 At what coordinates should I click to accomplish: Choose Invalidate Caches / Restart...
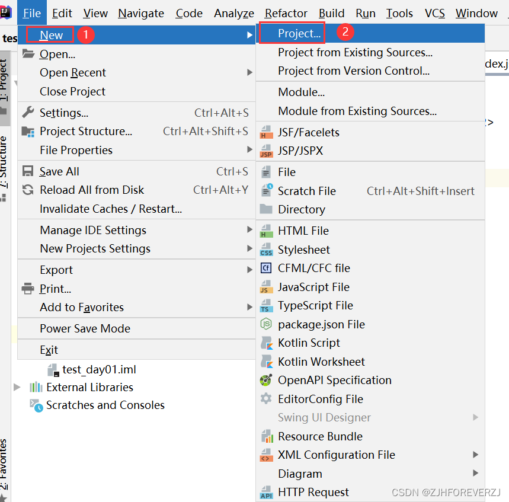coord(136,209)
